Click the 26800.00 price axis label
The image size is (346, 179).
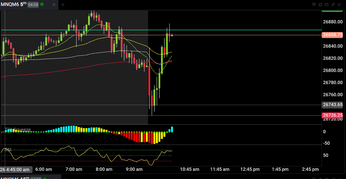click(333, 70)
